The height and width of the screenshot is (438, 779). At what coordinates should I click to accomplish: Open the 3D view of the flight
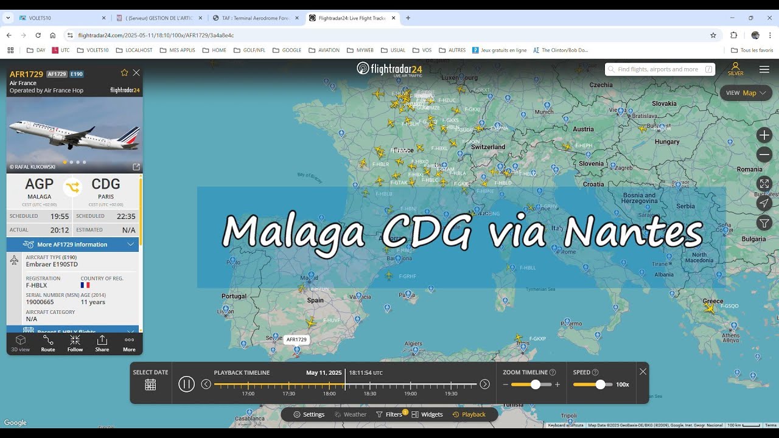point(21,344)
